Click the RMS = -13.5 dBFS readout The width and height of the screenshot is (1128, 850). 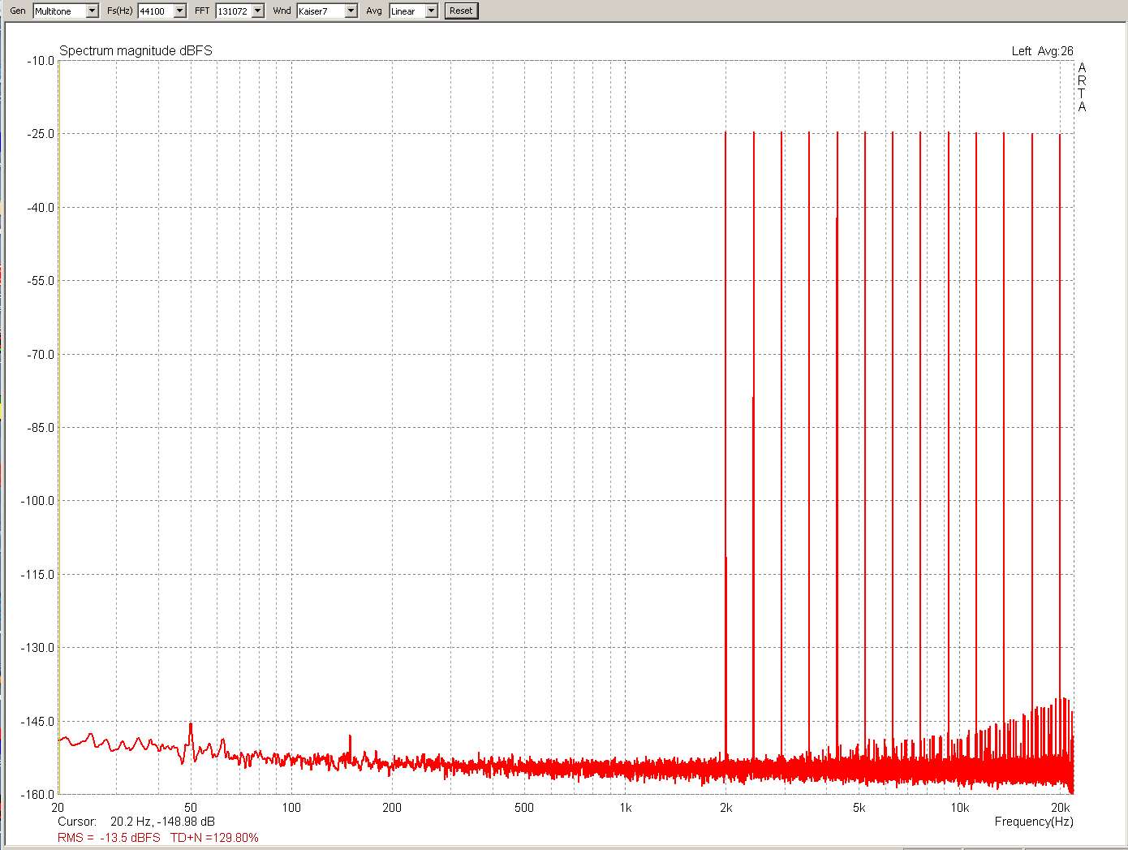click(x=109, y=838)
